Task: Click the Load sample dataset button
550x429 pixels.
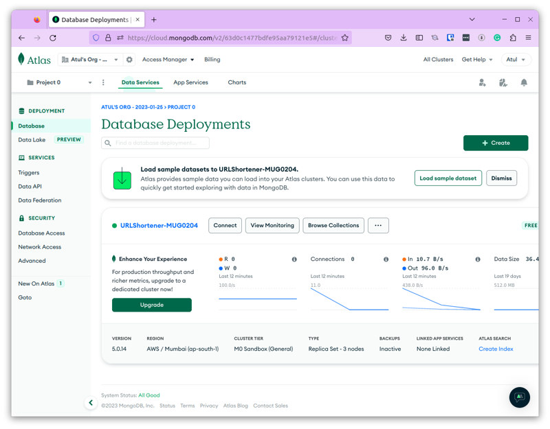Action: point(448,178)
